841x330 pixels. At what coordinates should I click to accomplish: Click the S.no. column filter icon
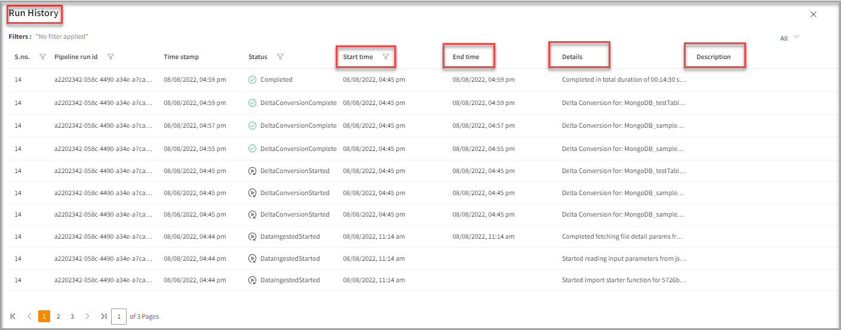click(x=42, y=57)
